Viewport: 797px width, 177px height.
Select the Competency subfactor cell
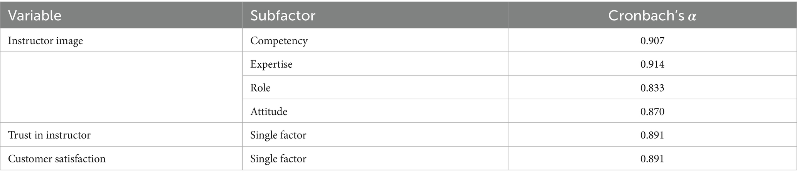click(x=279, y=41)
